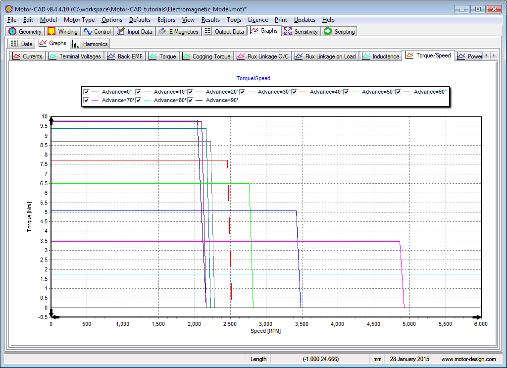Viewport: 507px width, 368px height.
Task: Switch to the Cogging Torque graph tab
Action: tap(206, 56)
